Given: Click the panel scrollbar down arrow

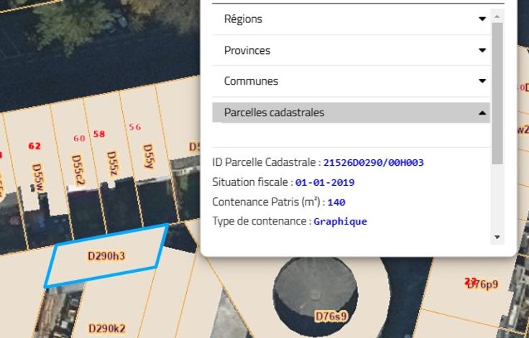Looking at the screenshot, I should click(496, 237).
